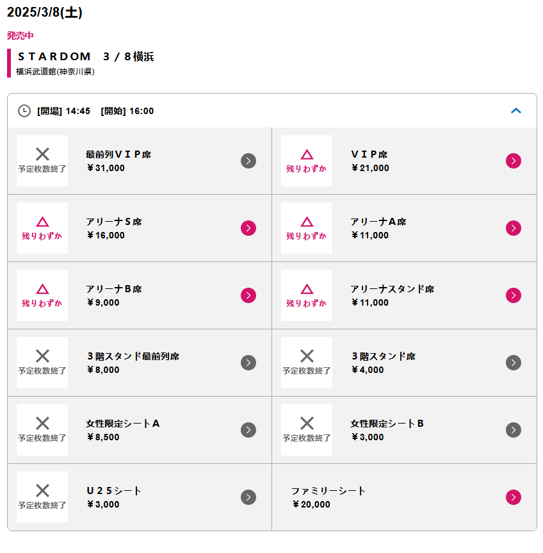Click the gray arrow for U25シート

click(x=248, y=497)
